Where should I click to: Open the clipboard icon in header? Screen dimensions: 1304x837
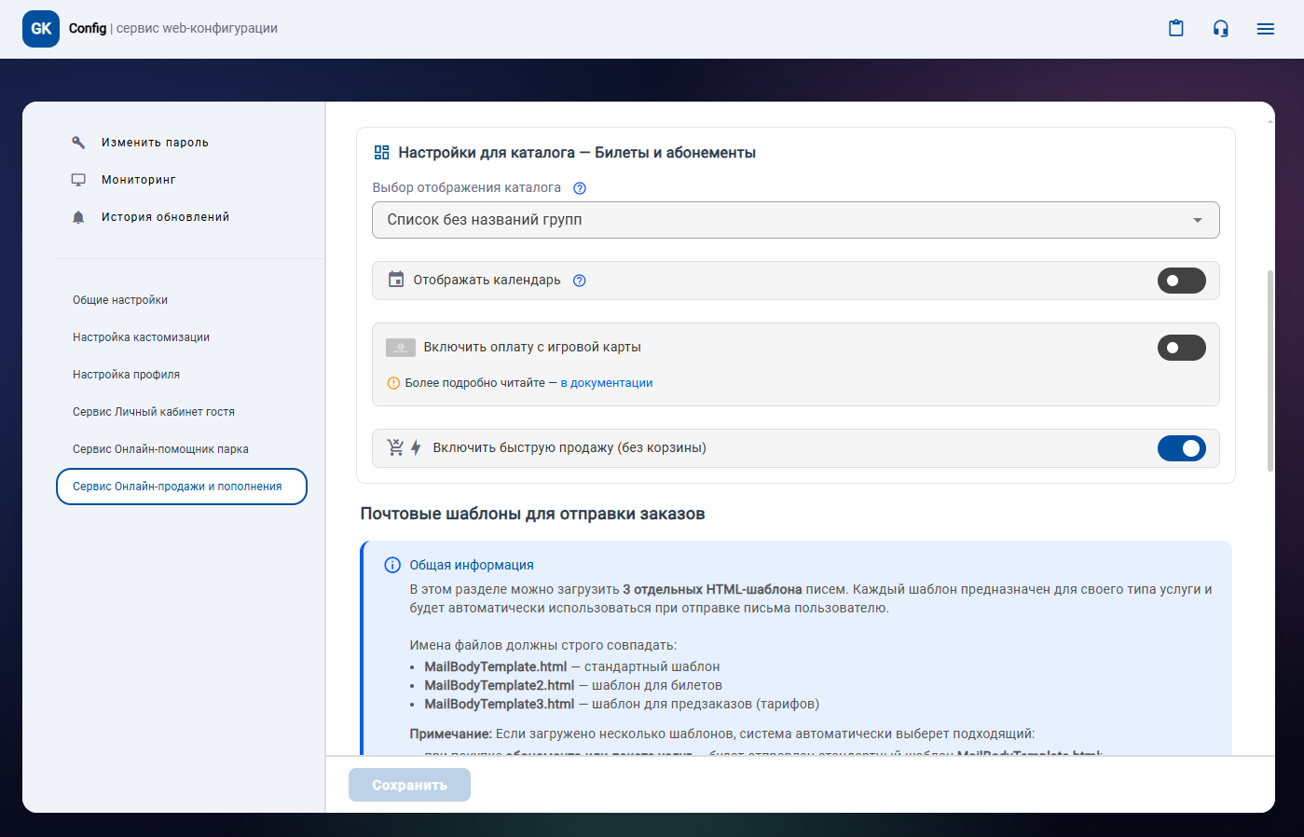pyautogui.click(x=1176, y=29)
